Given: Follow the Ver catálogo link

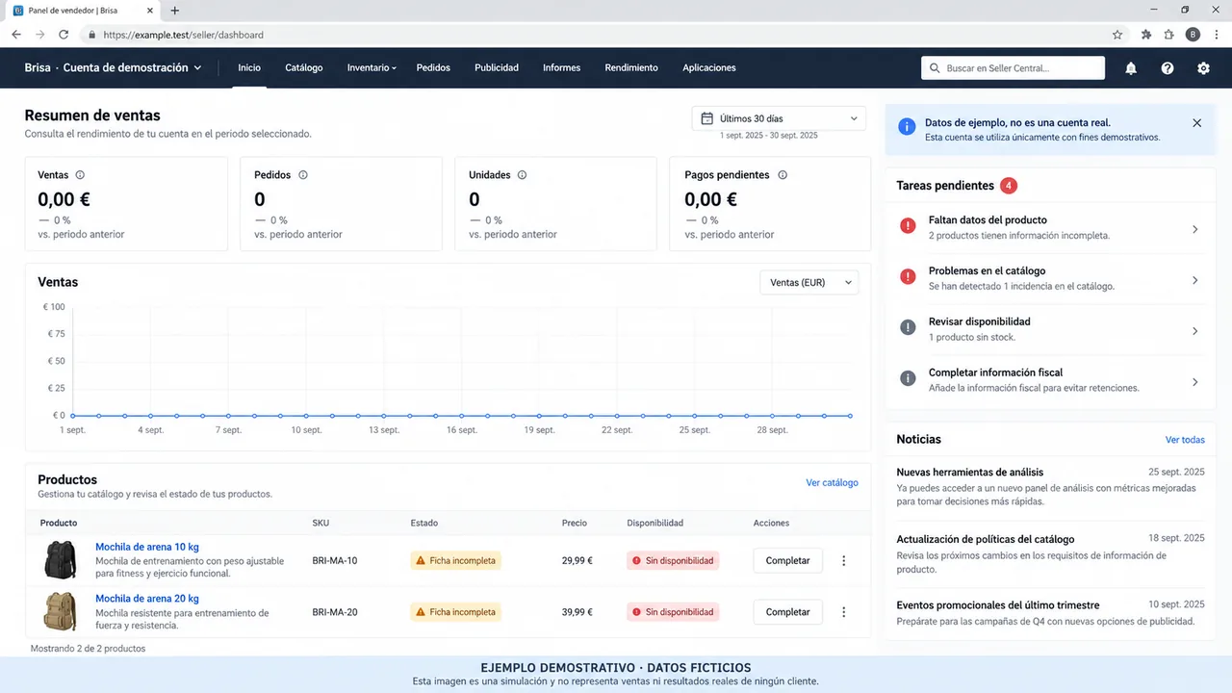Looking at the screenshot, I should pyautogui.click(x=833, y=482).
